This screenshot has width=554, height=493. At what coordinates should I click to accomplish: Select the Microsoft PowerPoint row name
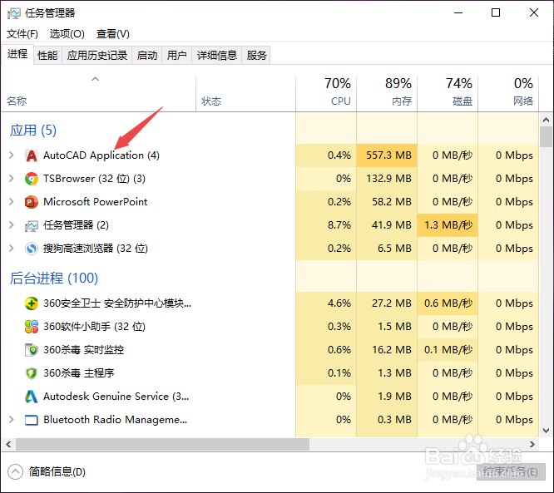[x=96, y=202]
